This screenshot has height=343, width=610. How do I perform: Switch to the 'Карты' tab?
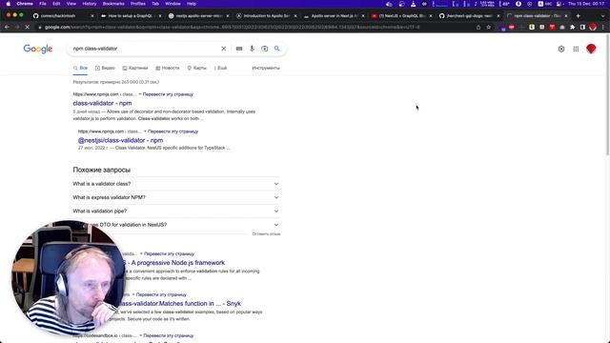(197, 68)
